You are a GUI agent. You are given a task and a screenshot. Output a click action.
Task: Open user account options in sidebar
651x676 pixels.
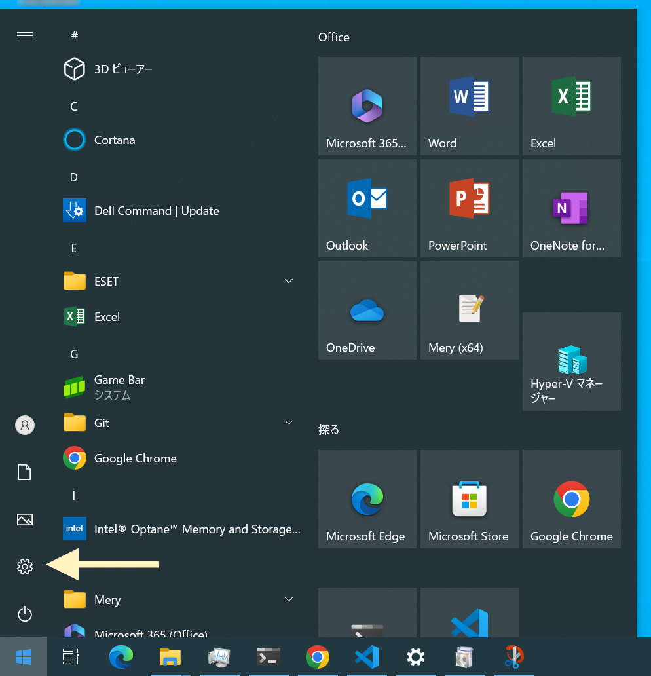(x=25, y=425)
